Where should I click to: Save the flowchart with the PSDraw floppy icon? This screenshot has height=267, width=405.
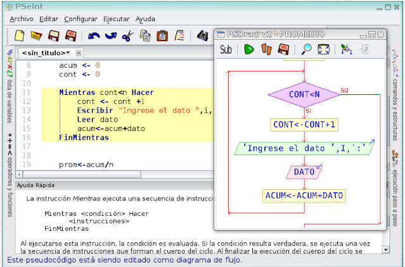[x=283, y=49]
